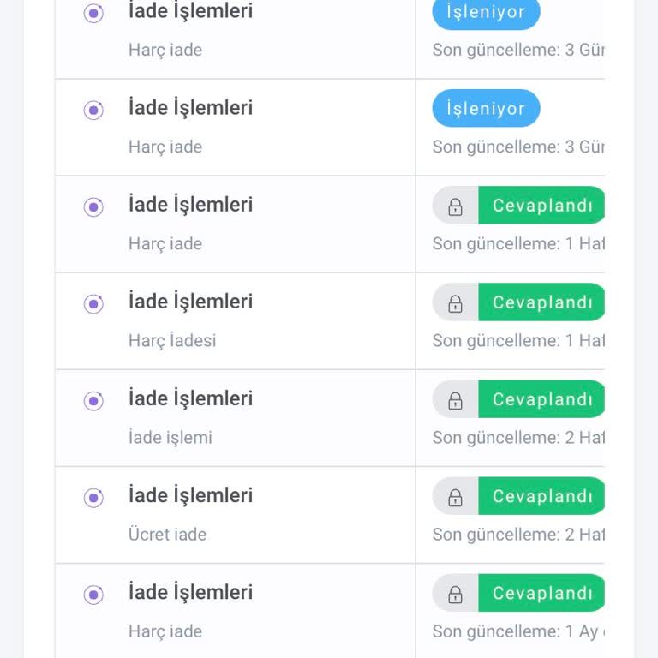
Task: Click the lock icon in the "Harç İadesi" row
Action: pyautogui.click(x=455, y=303)
